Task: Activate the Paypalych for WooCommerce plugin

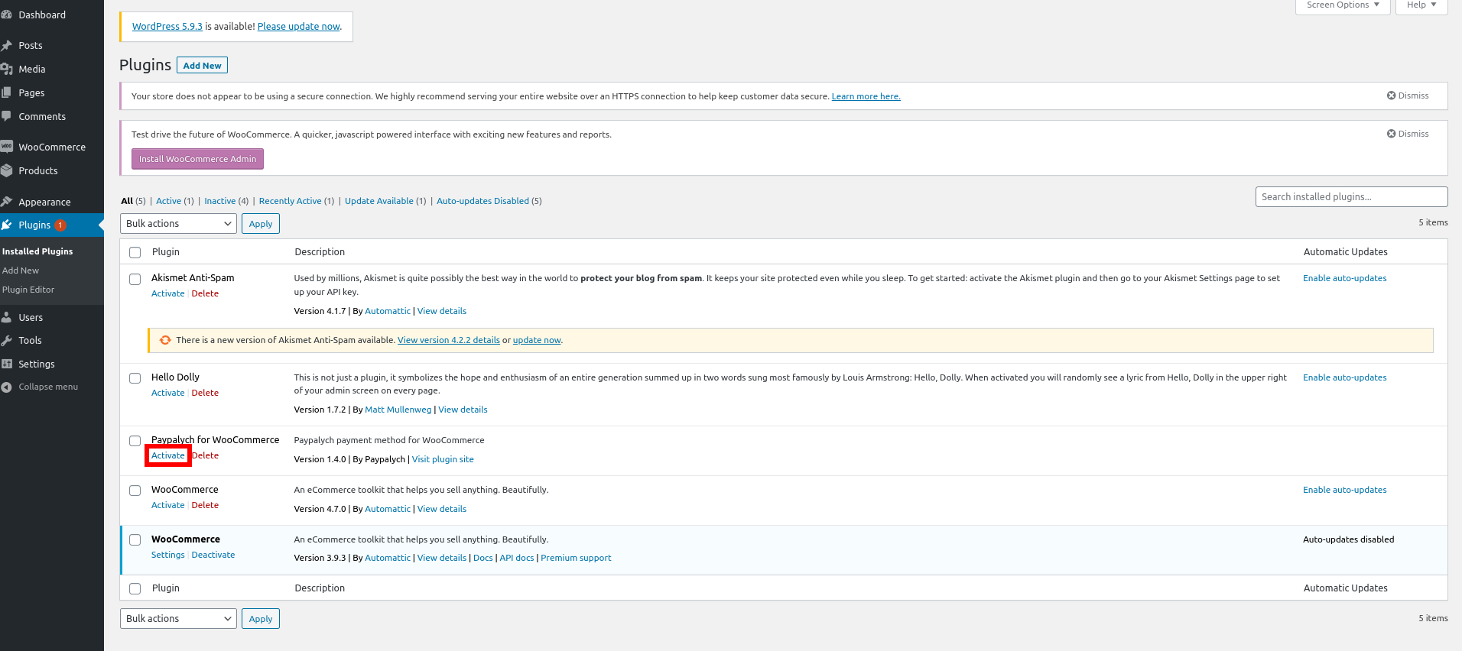Action: (168, 455)
